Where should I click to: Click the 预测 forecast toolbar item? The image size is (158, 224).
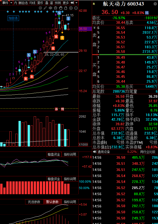58,3
